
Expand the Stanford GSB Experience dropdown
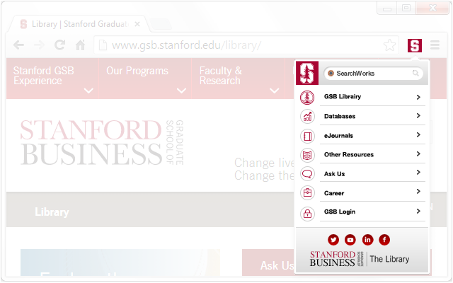(88, 91)
